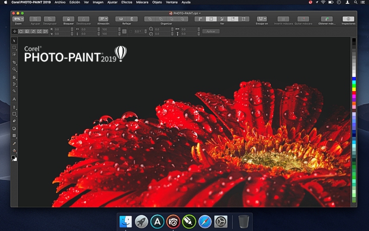The width and height of the screenshot is (369, 231).
Task: Open the Objeto menu
Action: pos(157,2)
